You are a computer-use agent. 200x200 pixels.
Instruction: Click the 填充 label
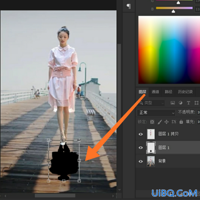pos(190,122)
